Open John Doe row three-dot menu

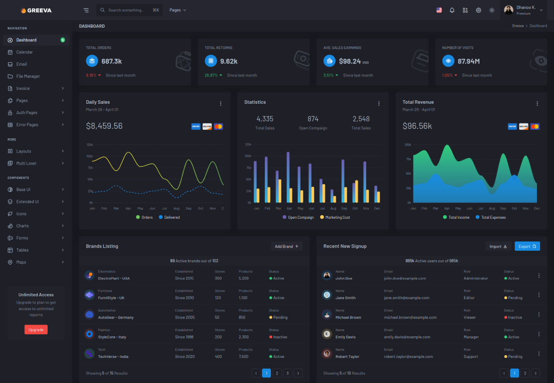(x=539, y=275)
